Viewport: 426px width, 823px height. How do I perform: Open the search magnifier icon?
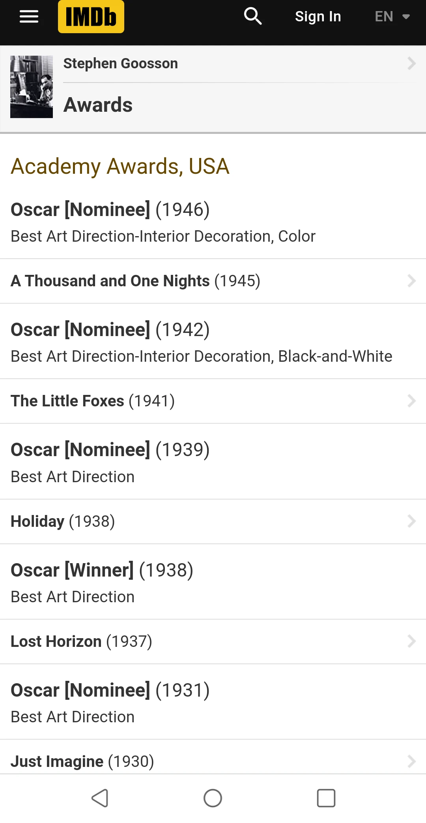click(252, 17)
